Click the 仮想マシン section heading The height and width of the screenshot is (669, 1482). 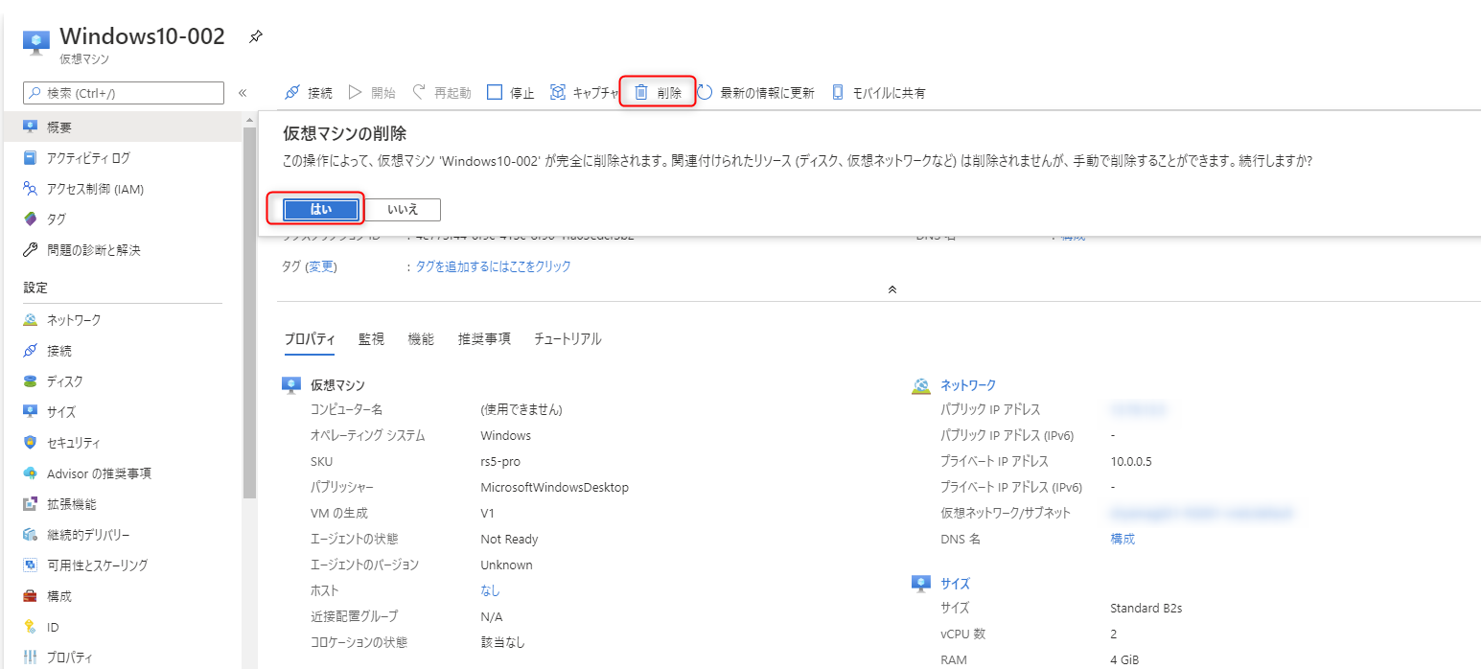point(337,384)
